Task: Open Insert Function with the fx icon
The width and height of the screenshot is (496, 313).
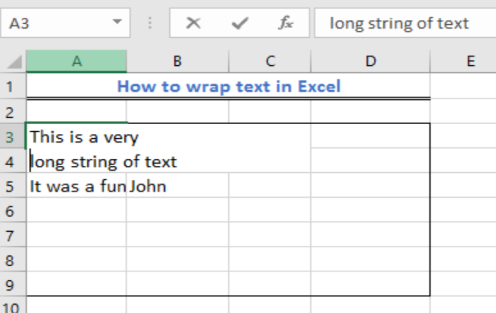Action: (286, 23)
